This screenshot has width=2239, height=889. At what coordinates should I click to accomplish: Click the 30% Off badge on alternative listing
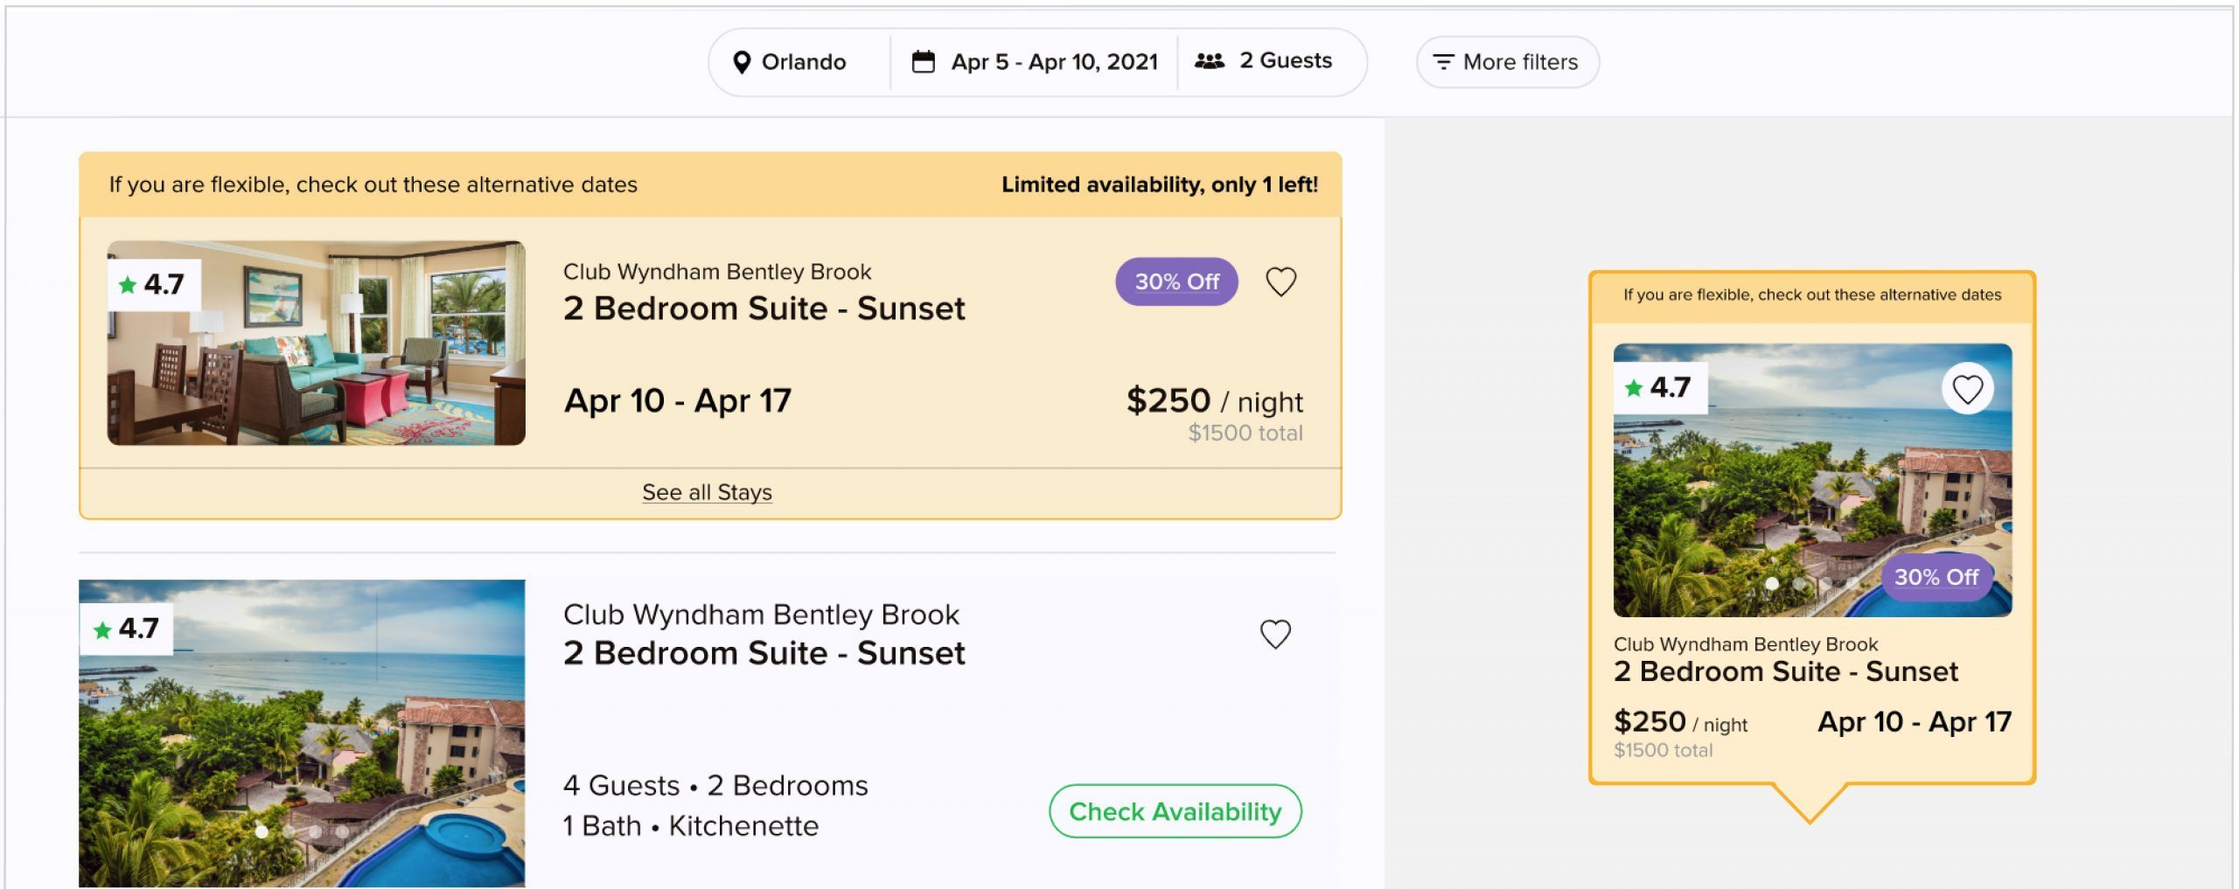1176,281
